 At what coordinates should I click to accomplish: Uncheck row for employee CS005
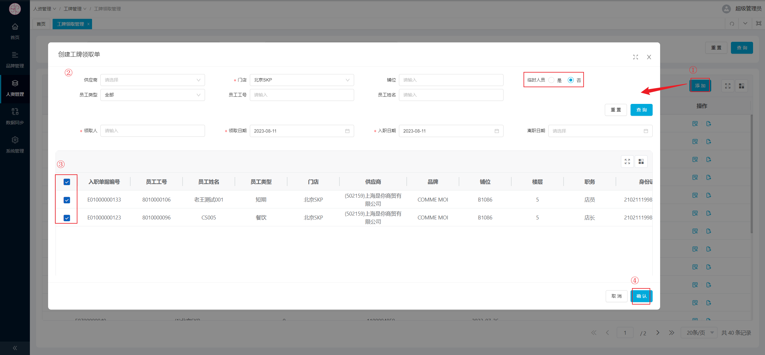tap(67, 218)
